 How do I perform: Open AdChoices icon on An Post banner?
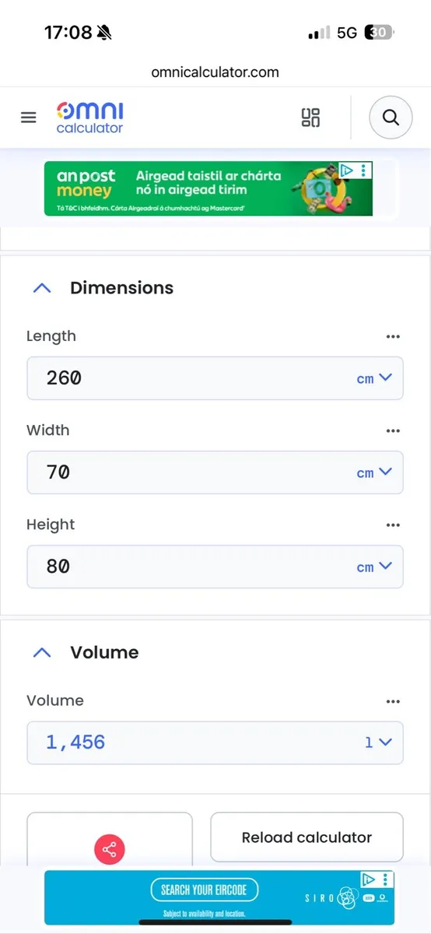(x=348, y=169)
